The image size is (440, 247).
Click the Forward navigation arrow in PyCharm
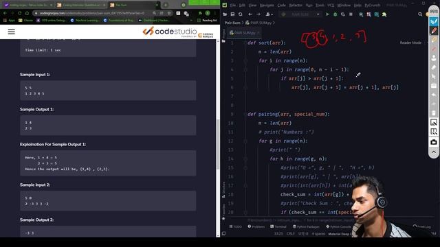click(258, 14)
